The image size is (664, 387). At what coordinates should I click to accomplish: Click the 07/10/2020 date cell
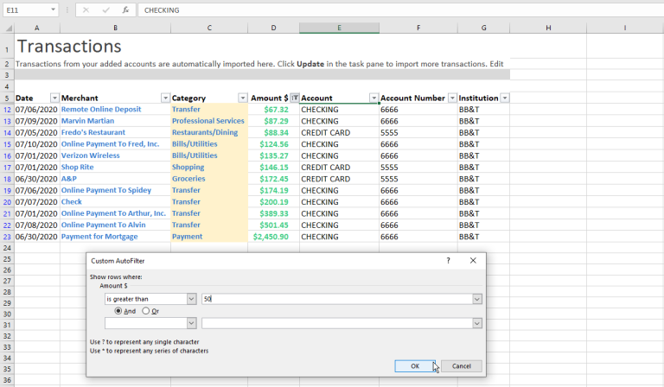pyautogui.click(x=36, y=144)
